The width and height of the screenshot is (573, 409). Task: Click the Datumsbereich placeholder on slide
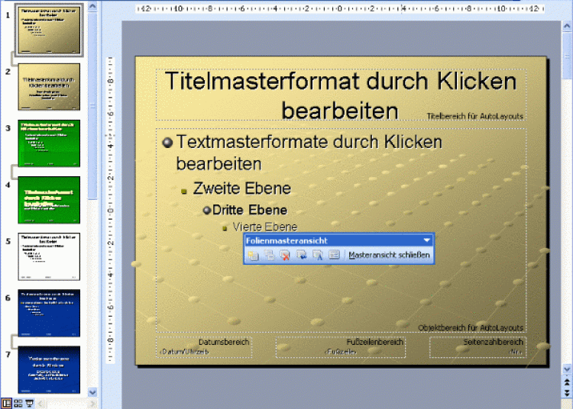pos(204,346)
